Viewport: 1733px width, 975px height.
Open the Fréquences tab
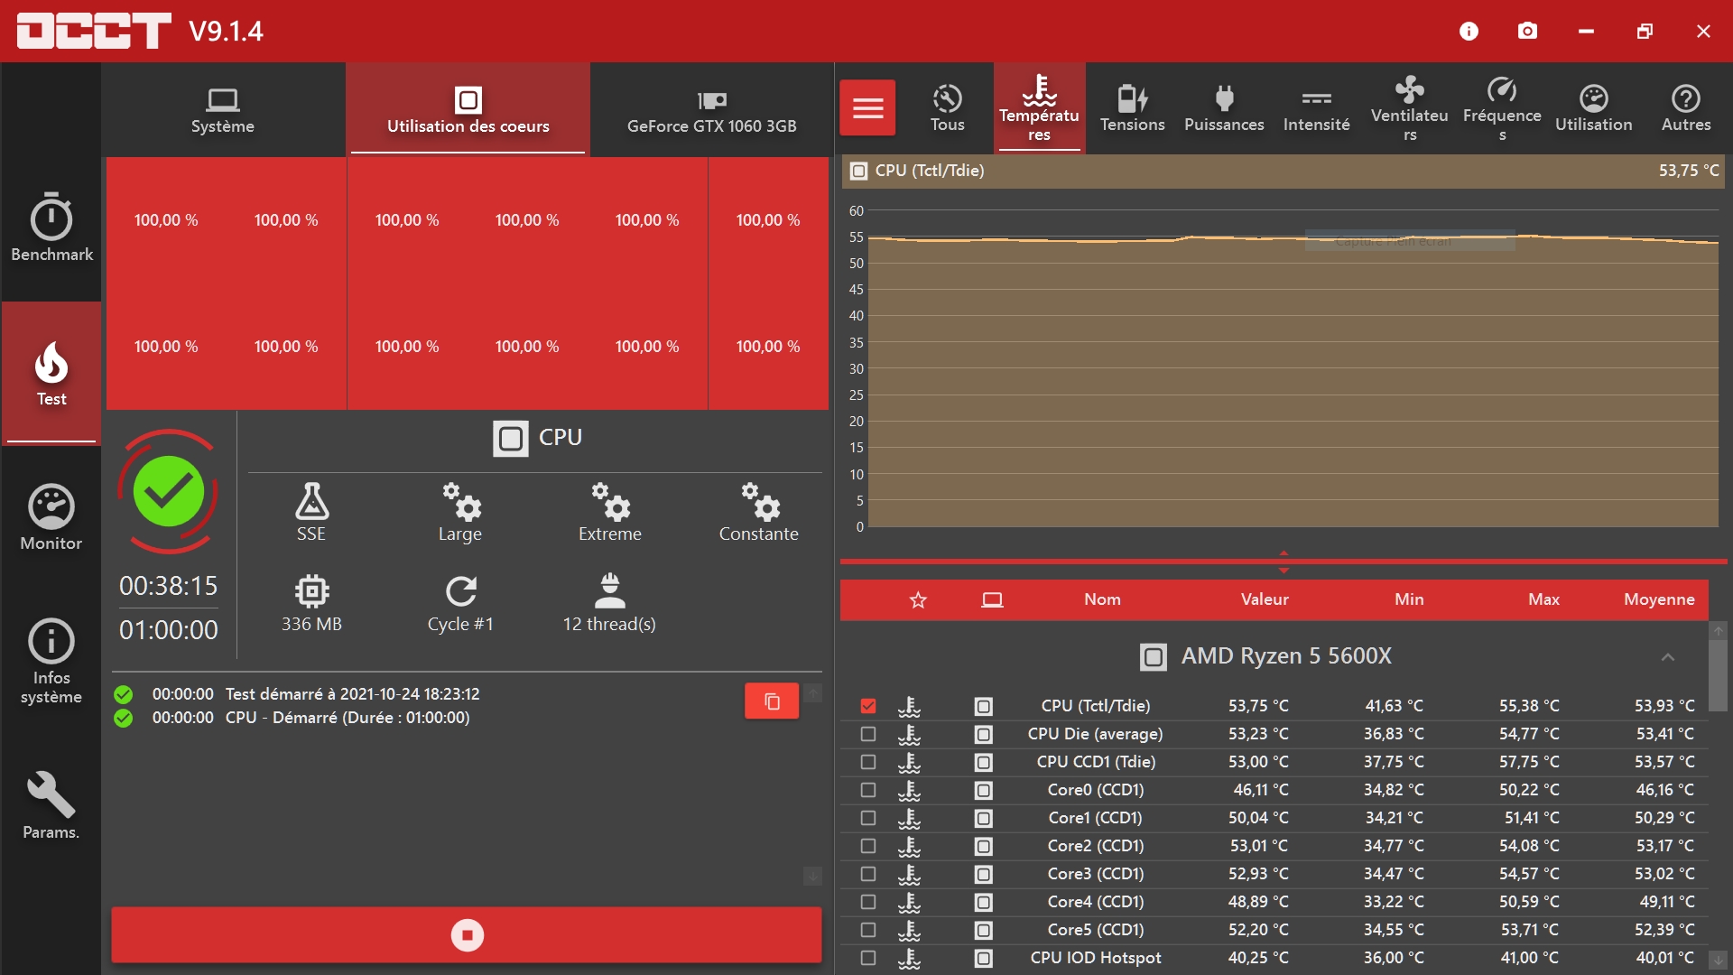pyautogui.click(x=1502, y=108)
